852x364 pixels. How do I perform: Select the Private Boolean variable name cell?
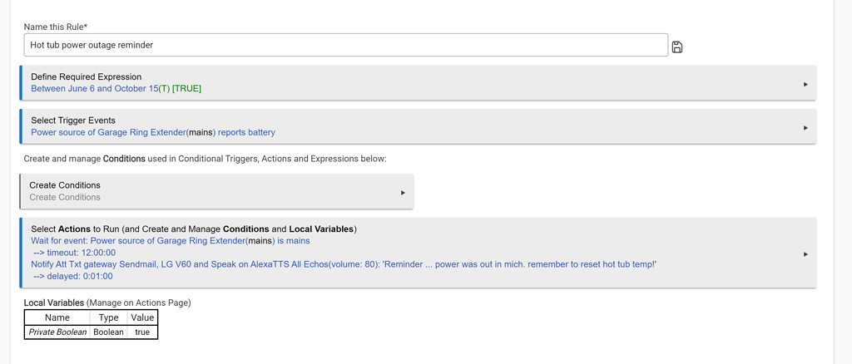coord(57,332)
